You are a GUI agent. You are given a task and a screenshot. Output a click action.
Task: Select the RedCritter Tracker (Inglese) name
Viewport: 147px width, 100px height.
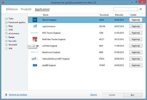click(x=54, y=39)
